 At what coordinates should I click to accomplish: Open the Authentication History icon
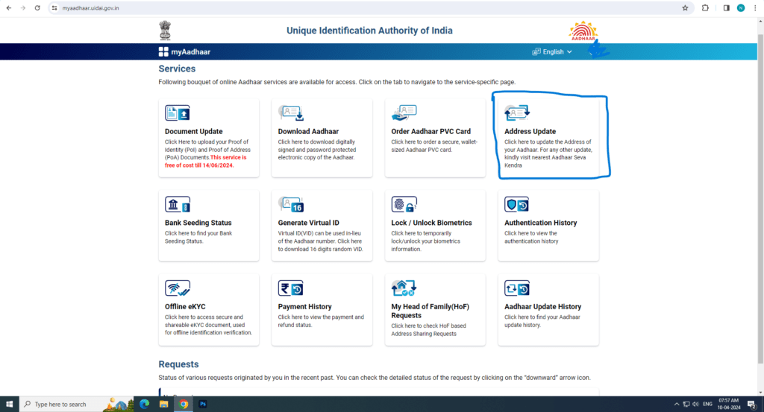pos(516,204)
